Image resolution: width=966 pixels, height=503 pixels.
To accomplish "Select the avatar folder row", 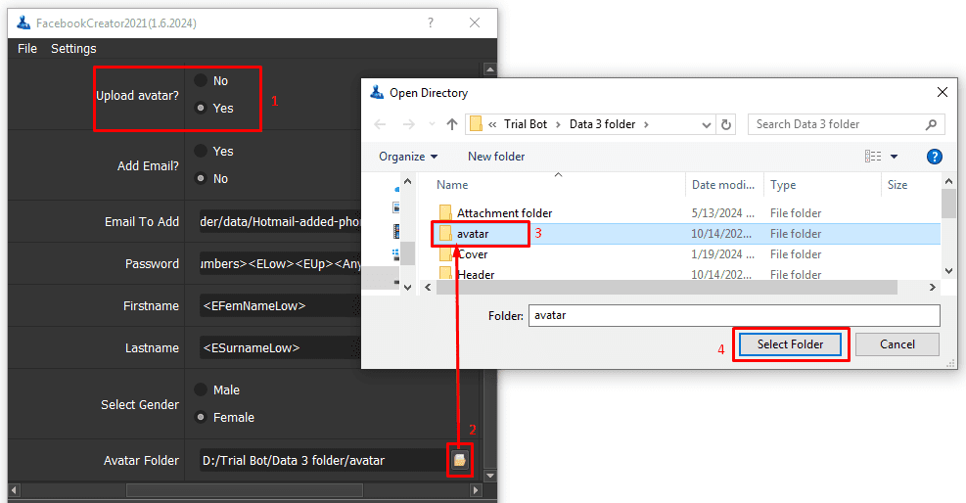I will click(x=686, y=233).
